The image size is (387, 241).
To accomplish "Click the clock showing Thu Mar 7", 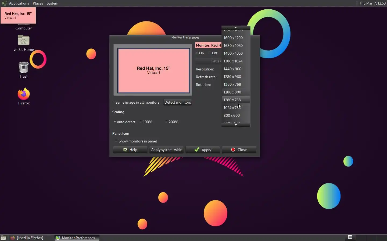I will pos(372,3).
